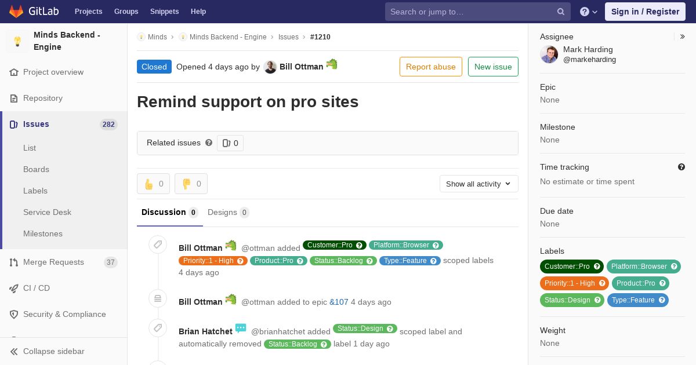Click help icon on discussion Status::Backlog label by Bill
The width and height of the screenshot is (696, 365).
(x=370, y=261)
